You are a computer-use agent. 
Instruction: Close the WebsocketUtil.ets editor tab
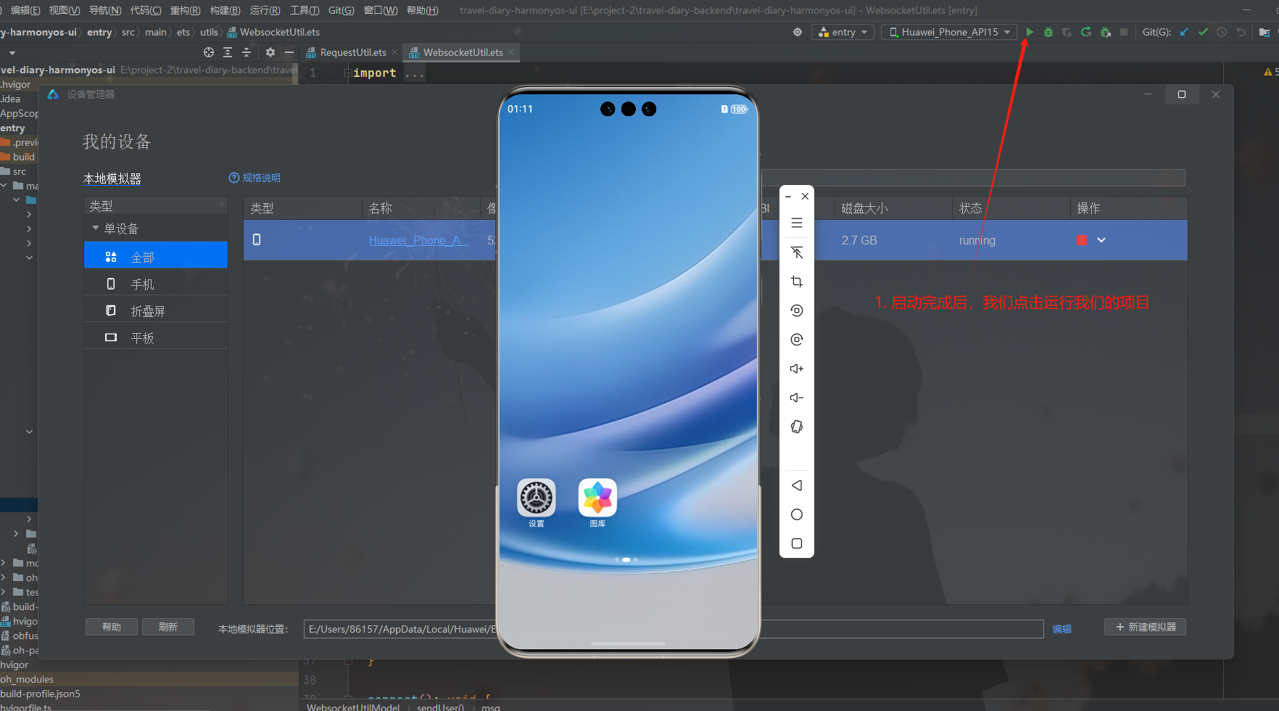[x=511, y=52]
